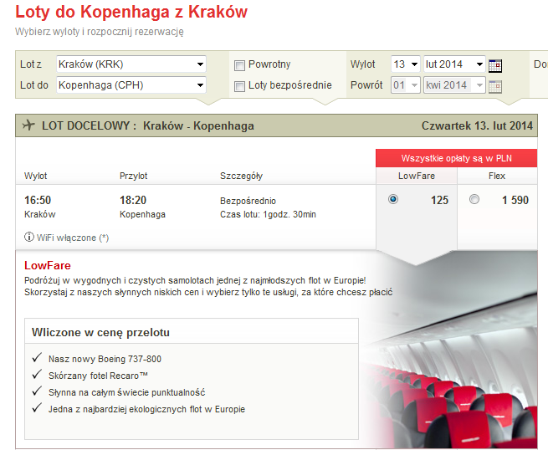548x450 pixels.
Task: Click Jedna z najbardziej ekologicznych flot item
Action: coord(146,410)
